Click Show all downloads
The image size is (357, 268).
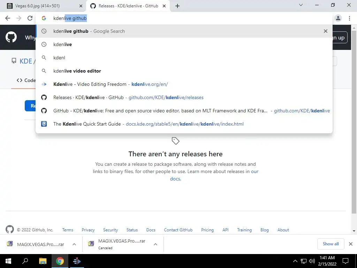331,244
